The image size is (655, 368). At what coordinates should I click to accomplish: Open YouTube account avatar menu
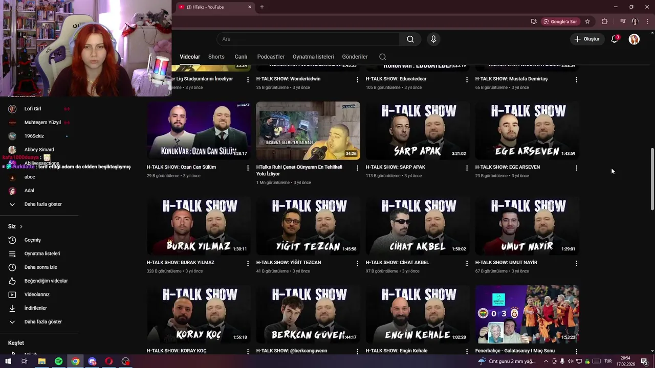tap(634, 39)
